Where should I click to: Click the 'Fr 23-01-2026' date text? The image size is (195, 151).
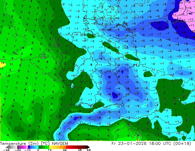pos(129,144)
